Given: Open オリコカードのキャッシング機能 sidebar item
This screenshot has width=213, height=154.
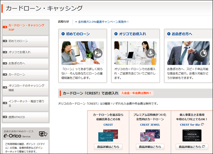Looking at the screenshot, I should [x=25, y=88].
